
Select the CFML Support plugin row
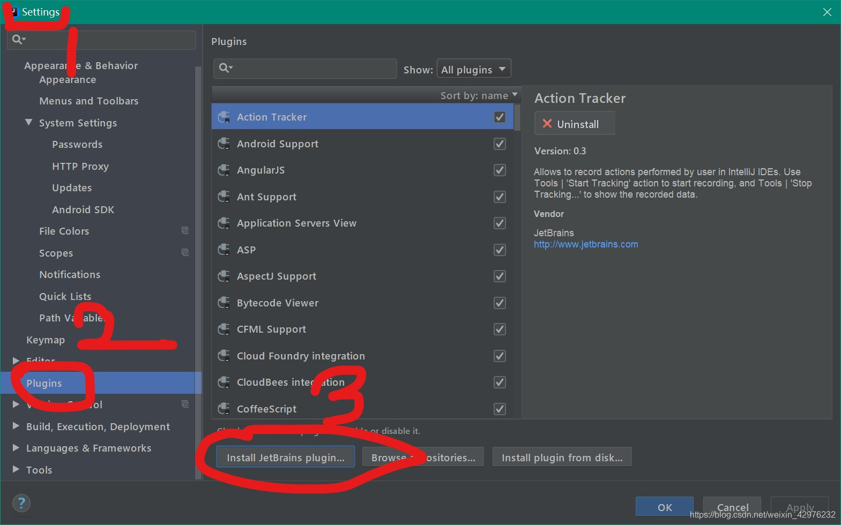(363, 329)
